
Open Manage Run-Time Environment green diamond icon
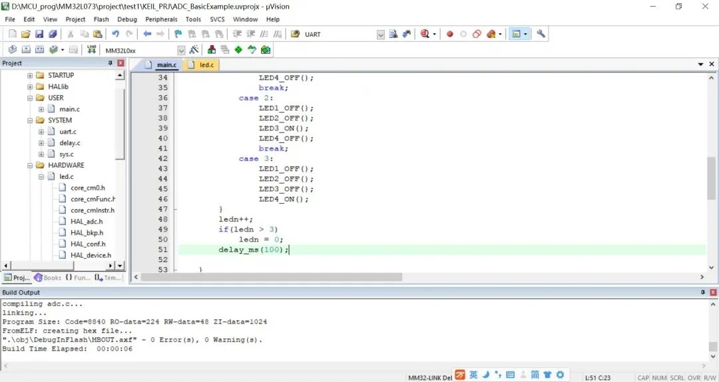[238, 49]
